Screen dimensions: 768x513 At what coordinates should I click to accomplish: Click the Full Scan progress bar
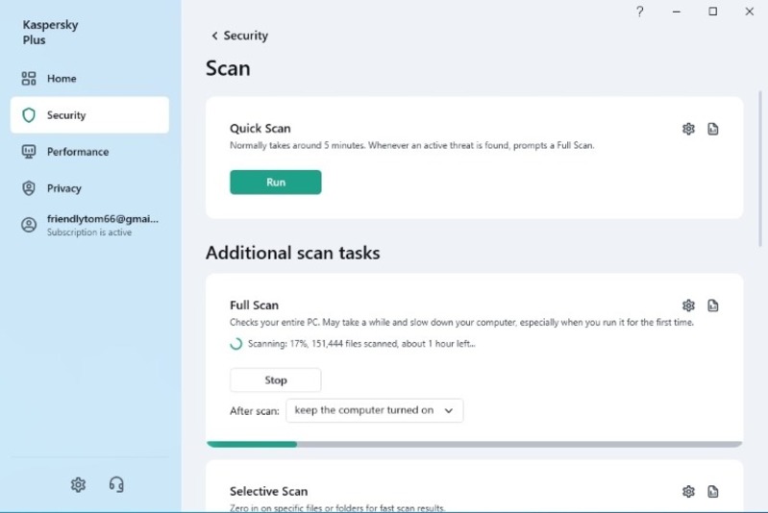pos(474,444)
